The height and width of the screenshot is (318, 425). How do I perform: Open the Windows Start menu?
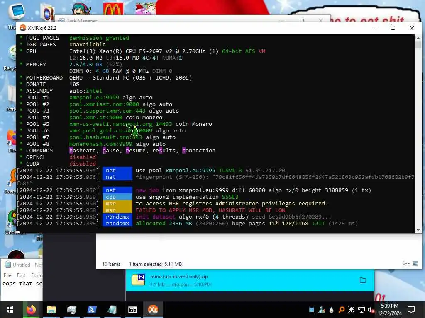[x=10, y=310]
